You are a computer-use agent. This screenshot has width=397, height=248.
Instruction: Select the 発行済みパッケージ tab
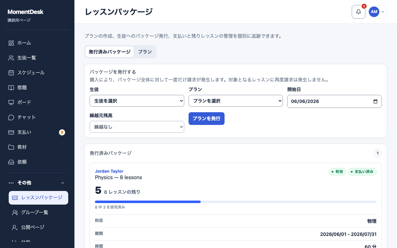point(109,52)
